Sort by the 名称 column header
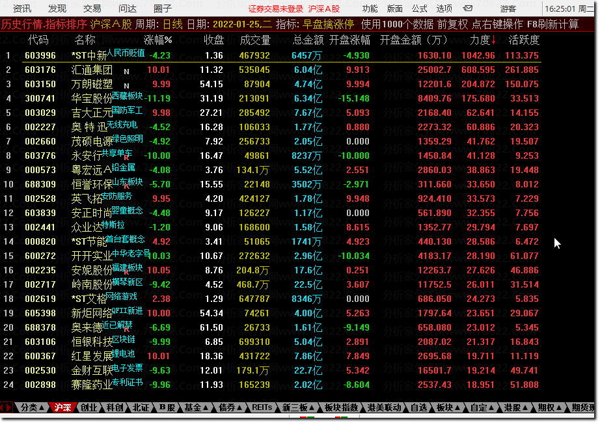600x423 pixels. point(85,40)
